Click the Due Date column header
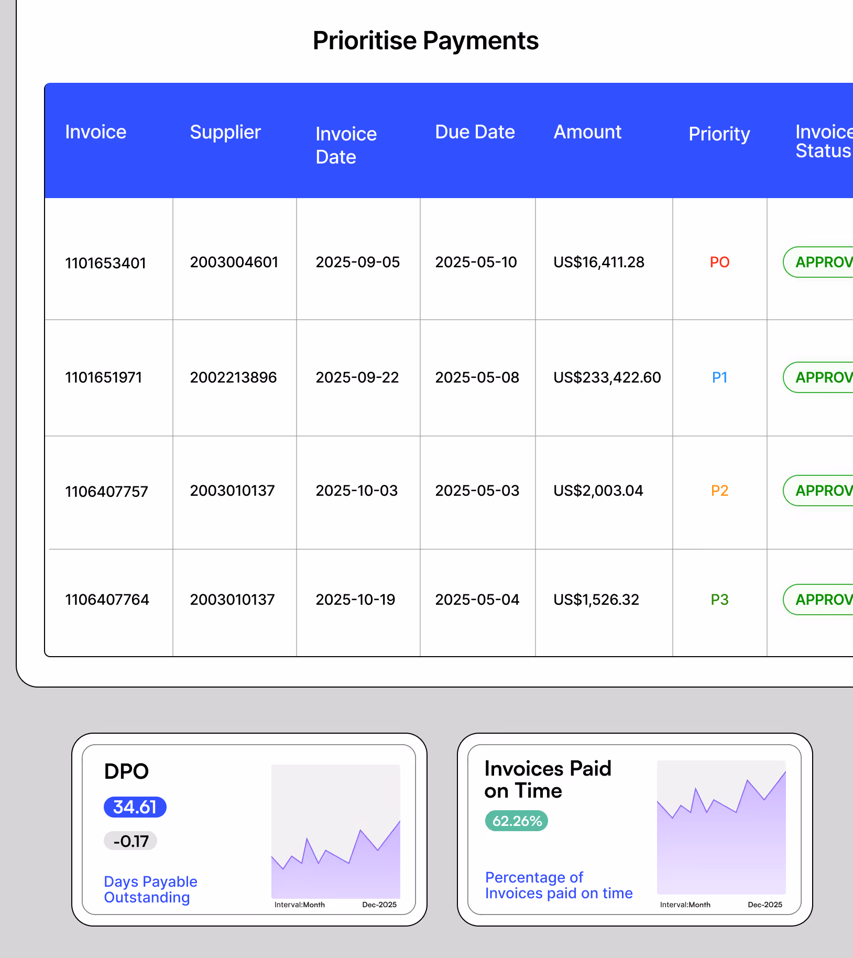The image size is (853, 958). 475,132
